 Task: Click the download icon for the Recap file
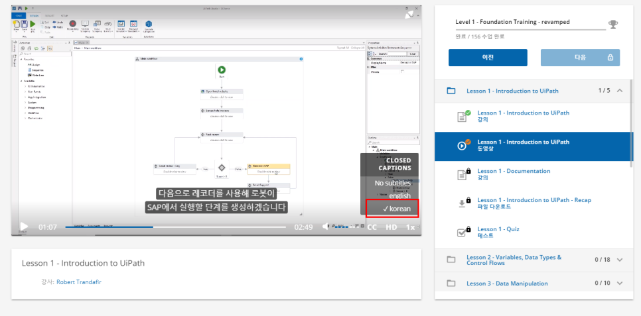coord(463,203)
